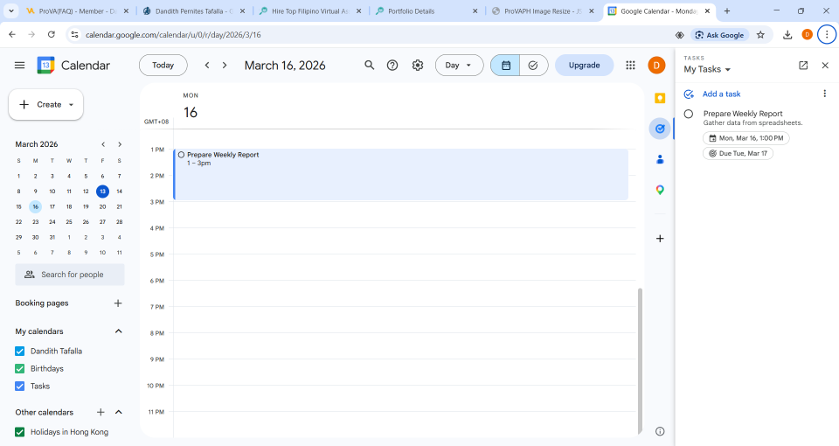Viewport: 839px width, 446px height.
Task: Open task list options three-dot menu
Action: click(x=824, y=94)
